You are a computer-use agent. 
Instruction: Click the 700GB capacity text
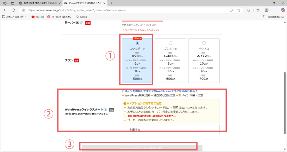[x=204, y=79]
